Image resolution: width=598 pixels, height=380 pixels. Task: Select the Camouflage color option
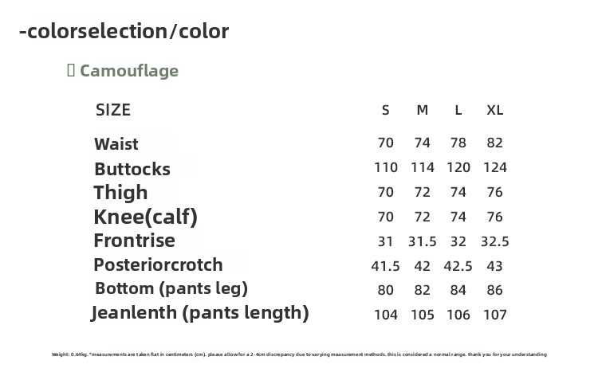coord(128,71)
